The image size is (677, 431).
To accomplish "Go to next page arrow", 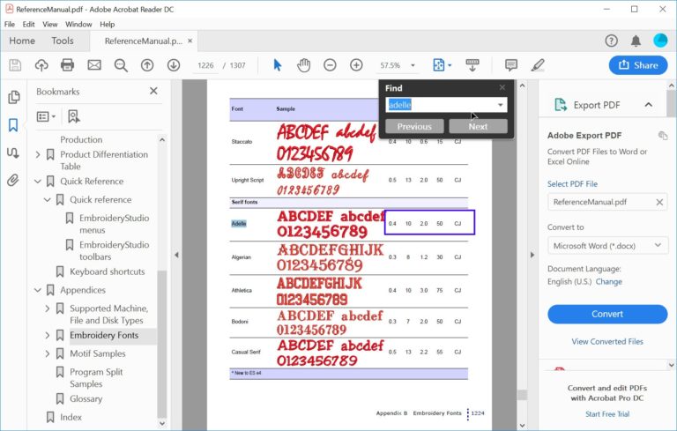I will click(174, 65).
